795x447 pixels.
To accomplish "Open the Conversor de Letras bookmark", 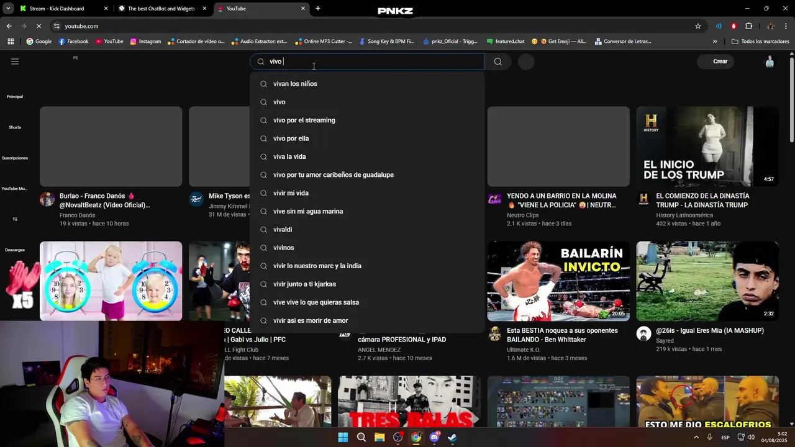I will click(x=623, y=42).
